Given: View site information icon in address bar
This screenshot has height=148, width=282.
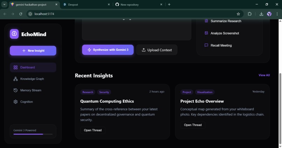Looking at the screenshot, I should [30, 14].
